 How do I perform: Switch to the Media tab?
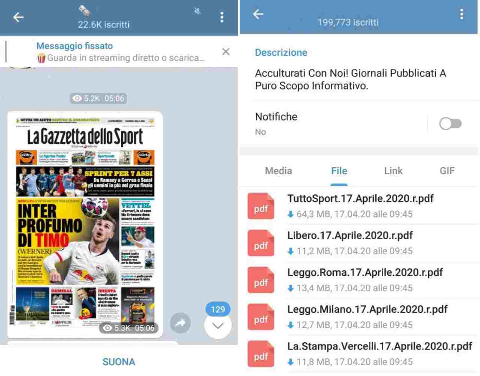click(278, 171)
